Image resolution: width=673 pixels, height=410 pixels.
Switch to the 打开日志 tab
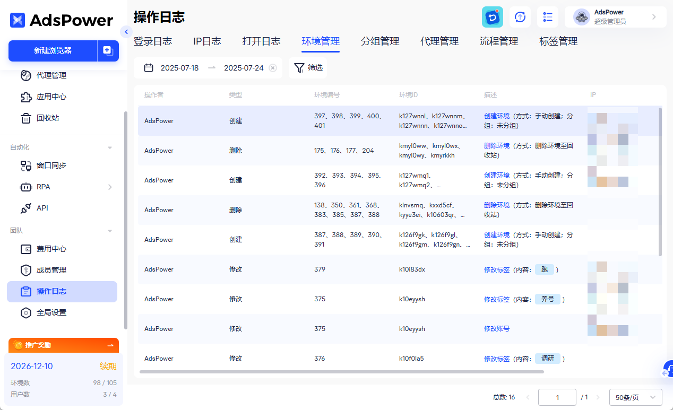(x=261, y=41)
